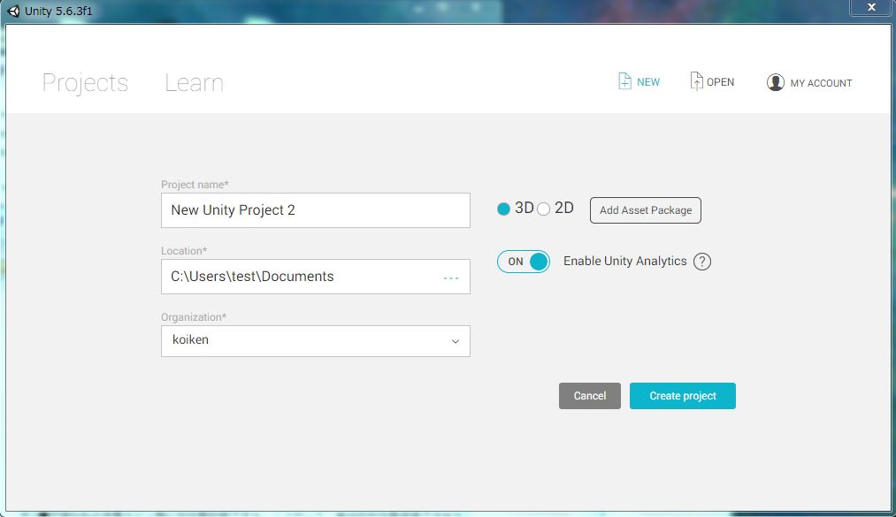
Task: Browse location with the three dots icon
Action: [x=451, y=278]
